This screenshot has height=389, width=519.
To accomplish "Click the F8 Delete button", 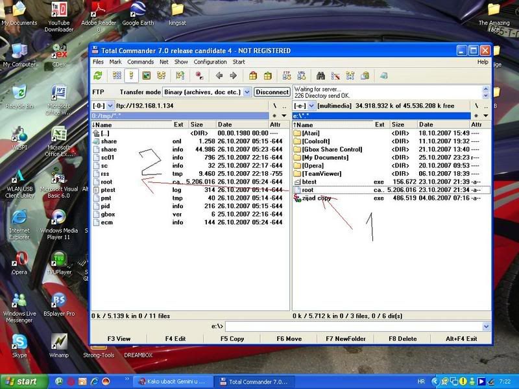I will click(x=402, y=338).
